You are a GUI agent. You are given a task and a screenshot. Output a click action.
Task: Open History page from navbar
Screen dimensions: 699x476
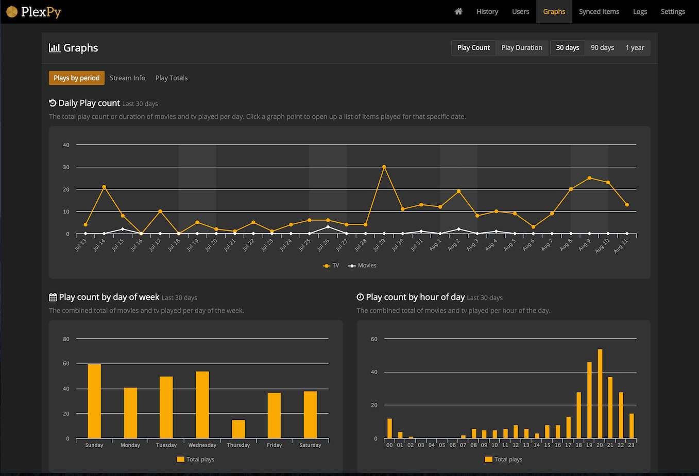[487, 11]
